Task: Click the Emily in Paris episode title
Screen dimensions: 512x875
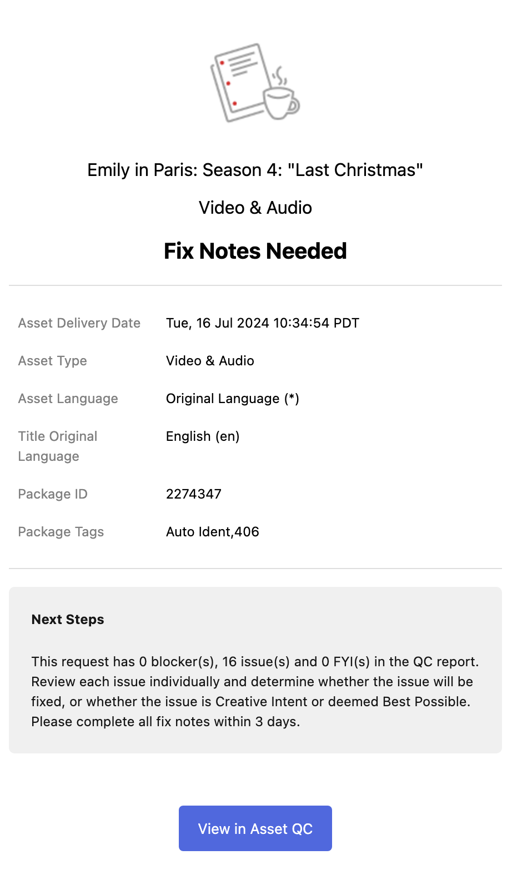Action: click(255, 170)
